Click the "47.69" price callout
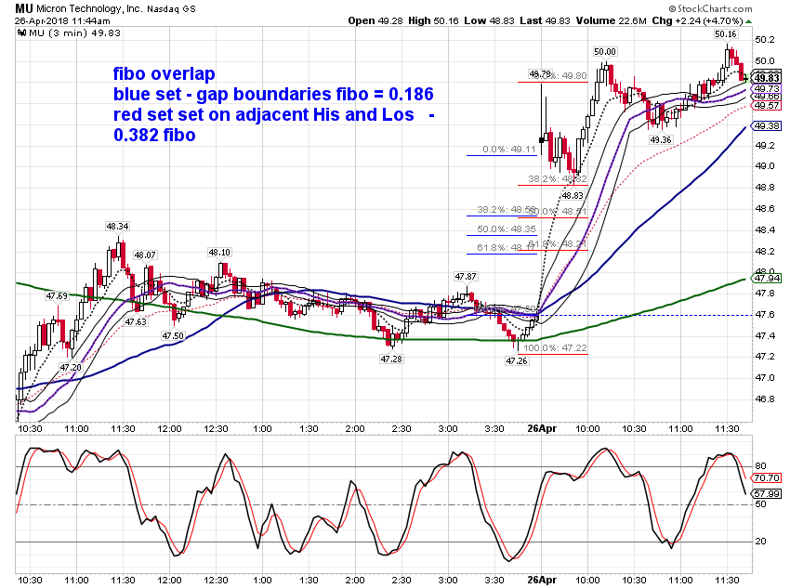The width and height of the screenshot is (790, 588). (57, 296)
